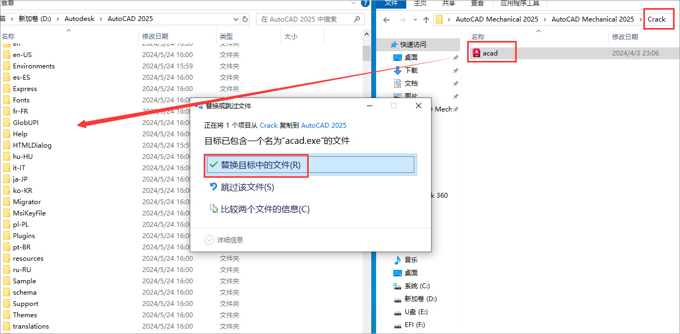Click the search box 在 AutoCAD 2025 中搜索
680x334 pixels.
click(x=310, y=19)
